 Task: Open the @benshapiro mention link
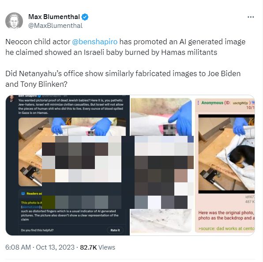[x=95, y=42]
